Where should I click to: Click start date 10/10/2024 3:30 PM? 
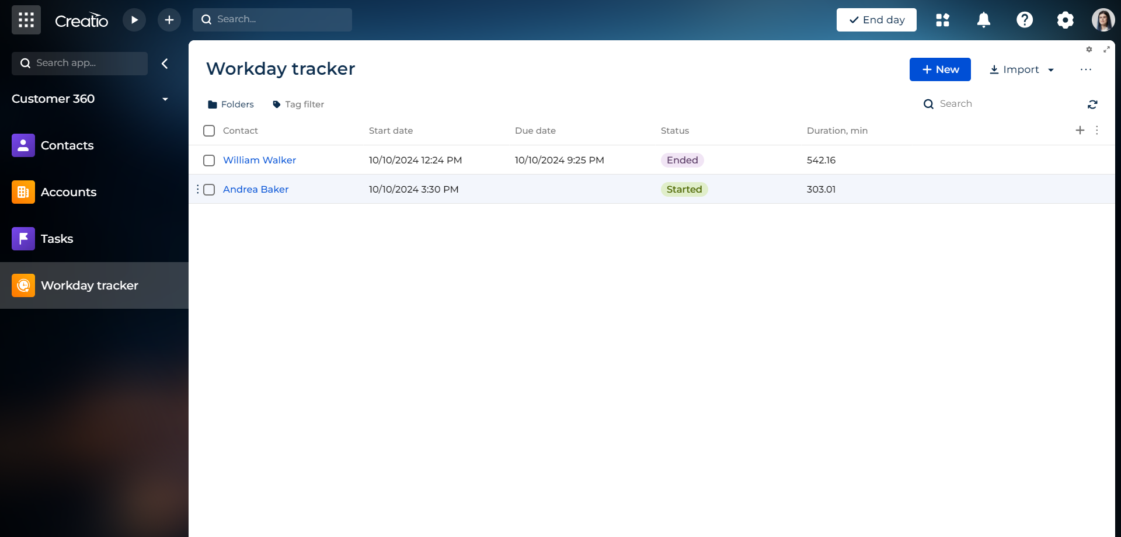[413, 189]
